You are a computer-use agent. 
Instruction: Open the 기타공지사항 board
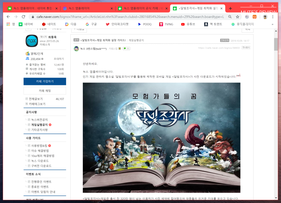pos(39,130)
